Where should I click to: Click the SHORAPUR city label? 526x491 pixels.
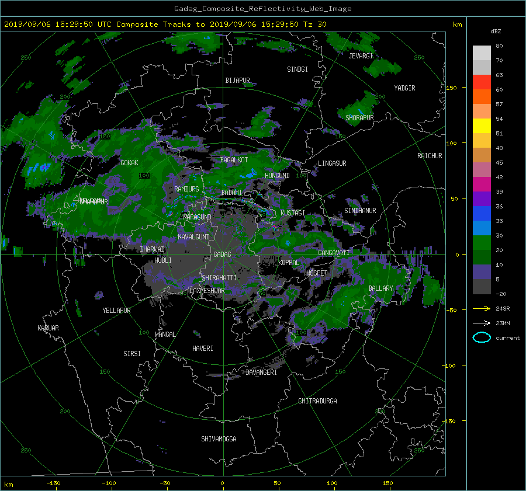(359, 118)
